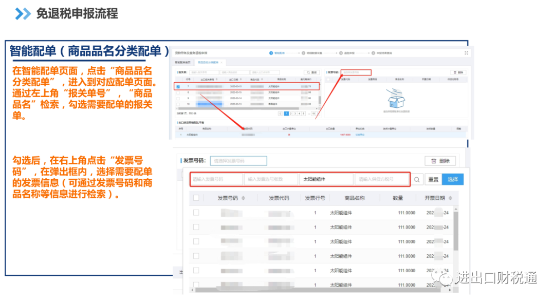555x302 pixels.
Task: Close the 商品品名分类配单 tab with its x
Action: point(221,62)
